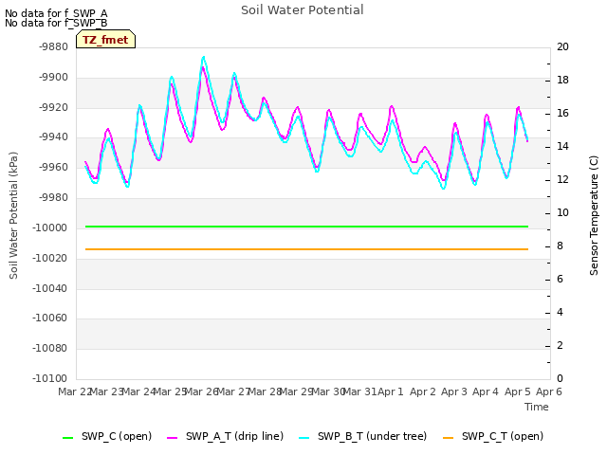This screenshot has height=455, width=607.
Task: Click the 20 tick on temperature axis
Action: point(562,46)
